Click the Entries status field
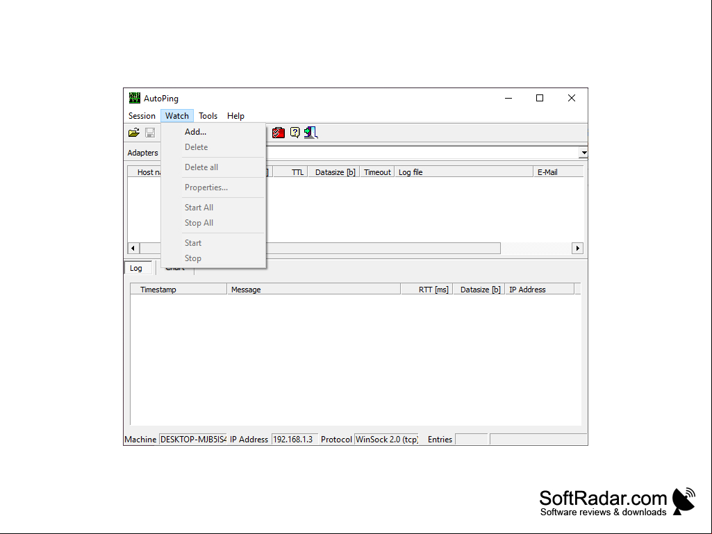 coord(472,439)
